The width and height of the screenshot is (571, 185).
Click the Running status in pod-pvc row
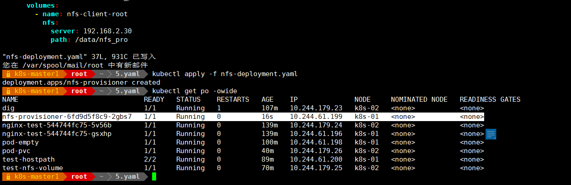click(x=190, y=151)
